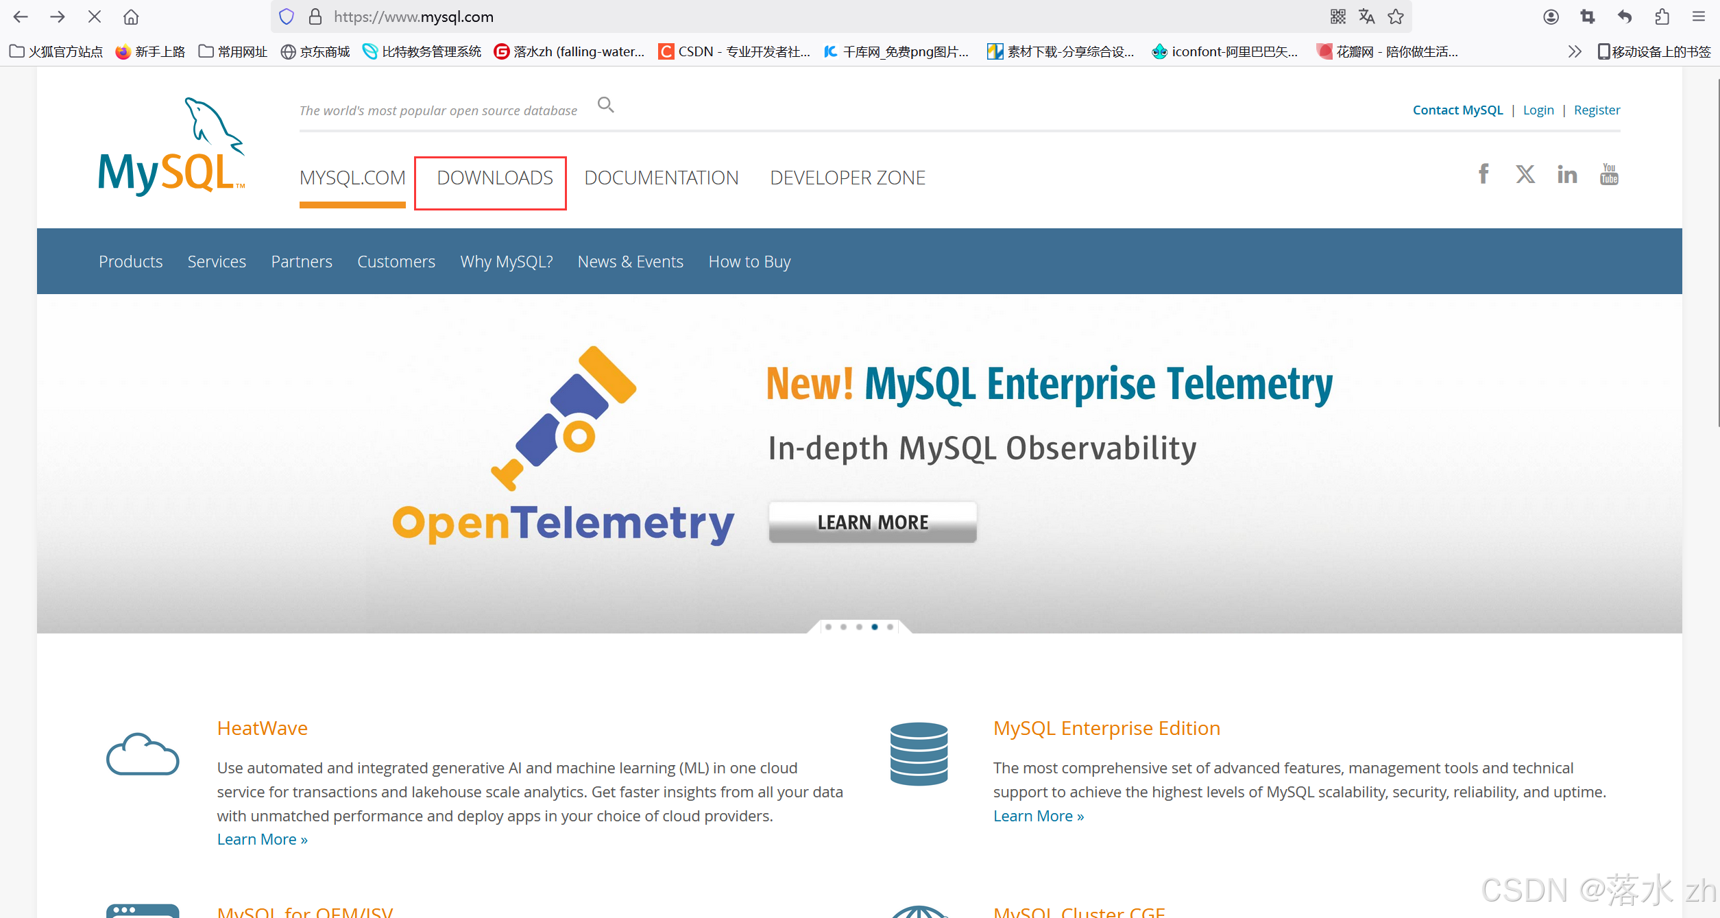Viewport: 1720px width, 918px height.
Task: Bookmark this page with the star icon
Action: (x=1395, y=16)
